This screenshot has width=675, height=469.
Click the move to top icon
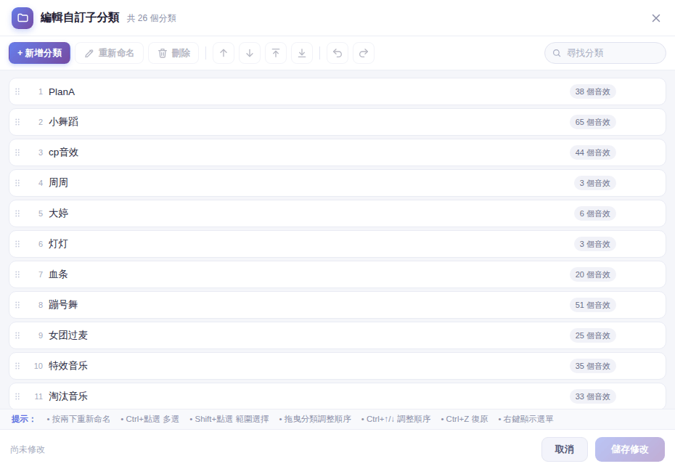[276, 53]
